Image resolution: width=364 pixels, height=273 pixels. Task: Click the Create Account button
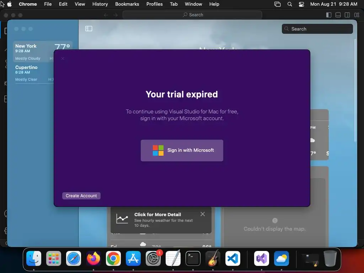tap(81, 196)
